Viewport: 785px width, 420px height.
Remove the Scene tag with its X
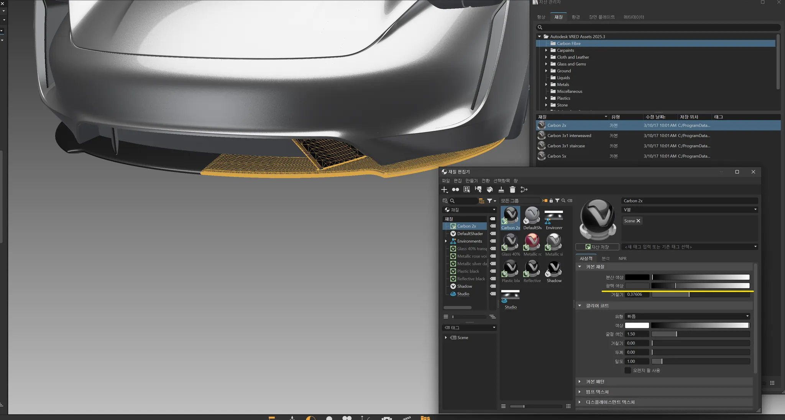point(638,221)
